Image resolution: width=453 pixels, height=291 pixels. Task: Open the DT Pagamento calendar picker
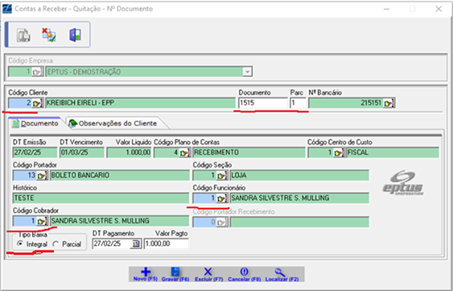click(x=135, y=244)
